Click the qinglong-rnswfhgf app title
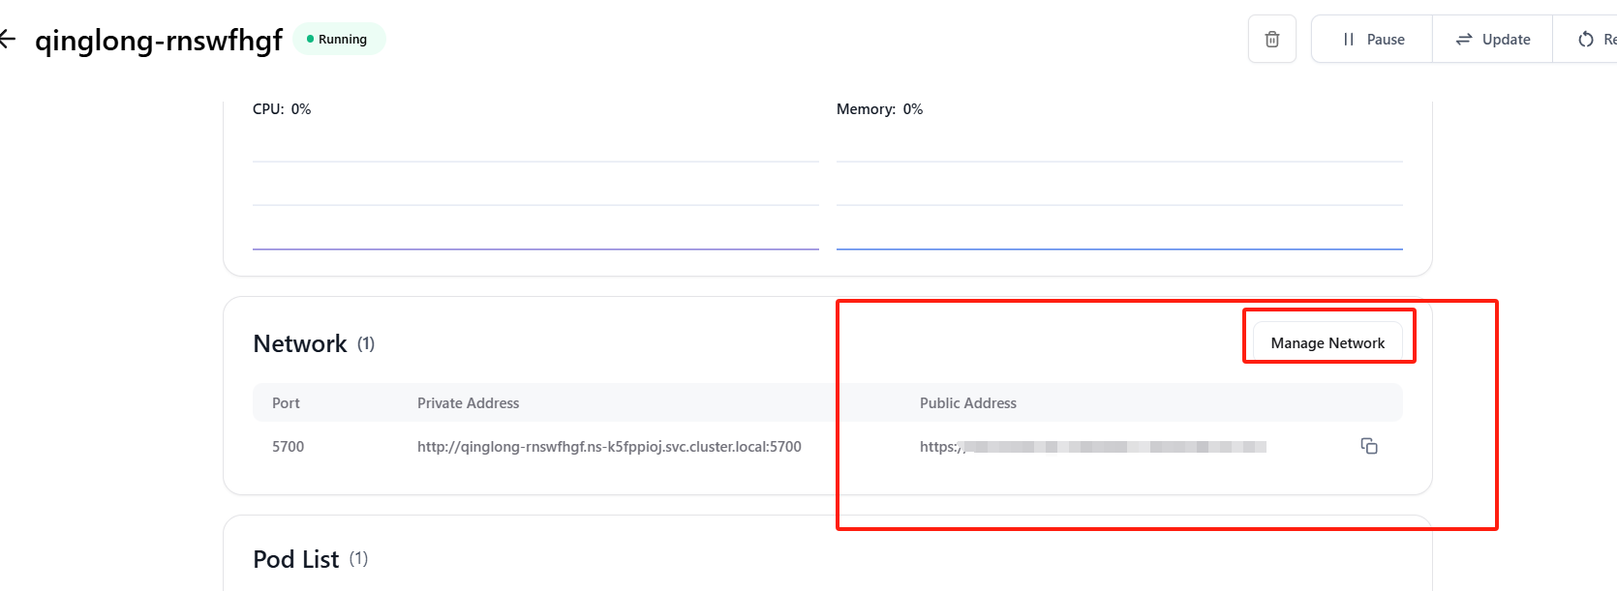 (x=159, y=41)
